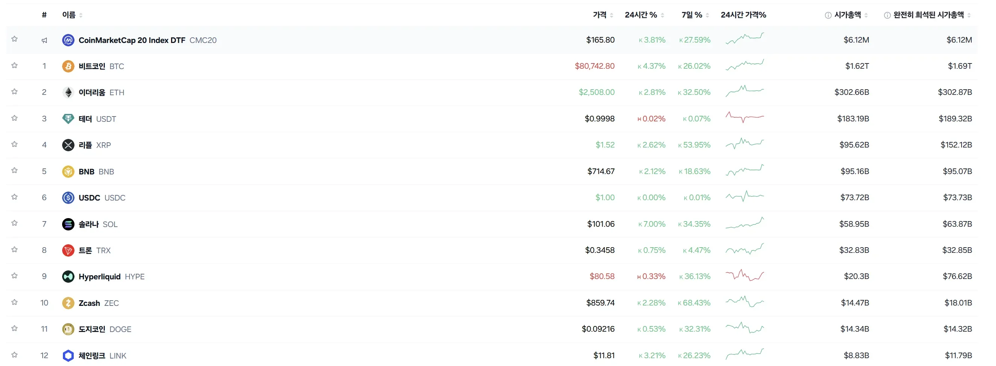Click the Ethereum diamond logo icon

68,93
